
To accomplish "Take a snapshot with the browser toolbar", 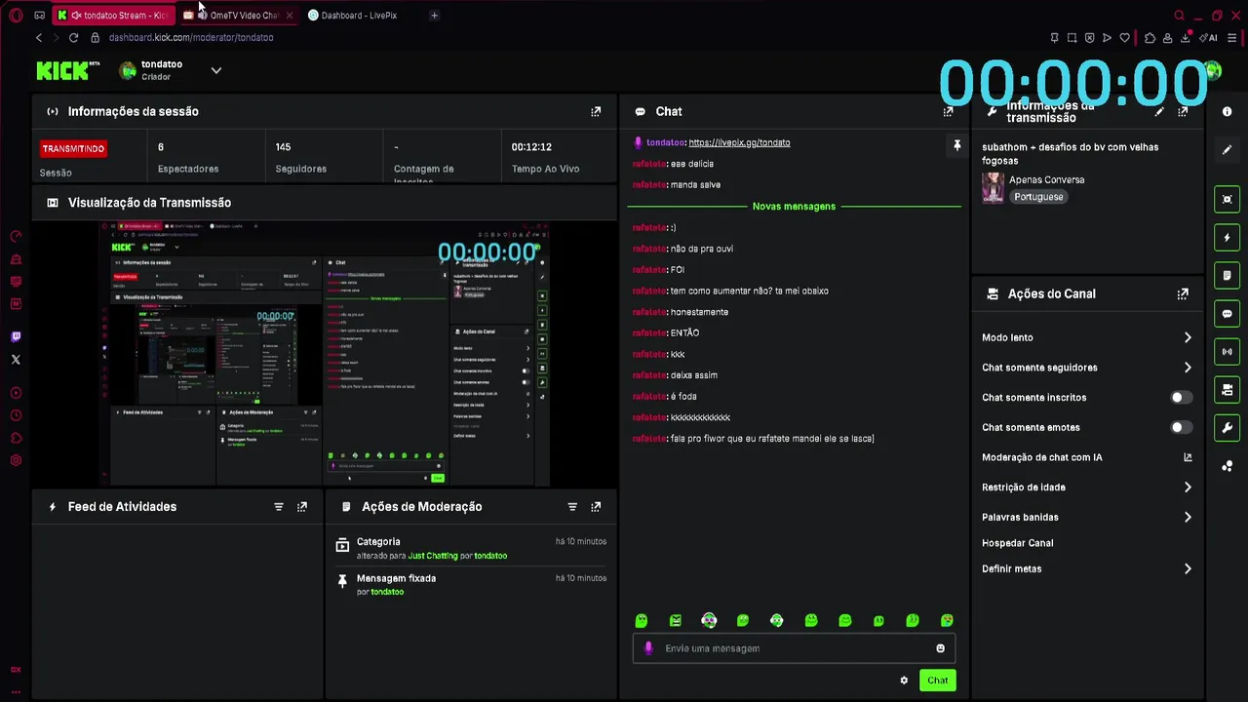I will pyautogui.click(x=1072, y=38).
